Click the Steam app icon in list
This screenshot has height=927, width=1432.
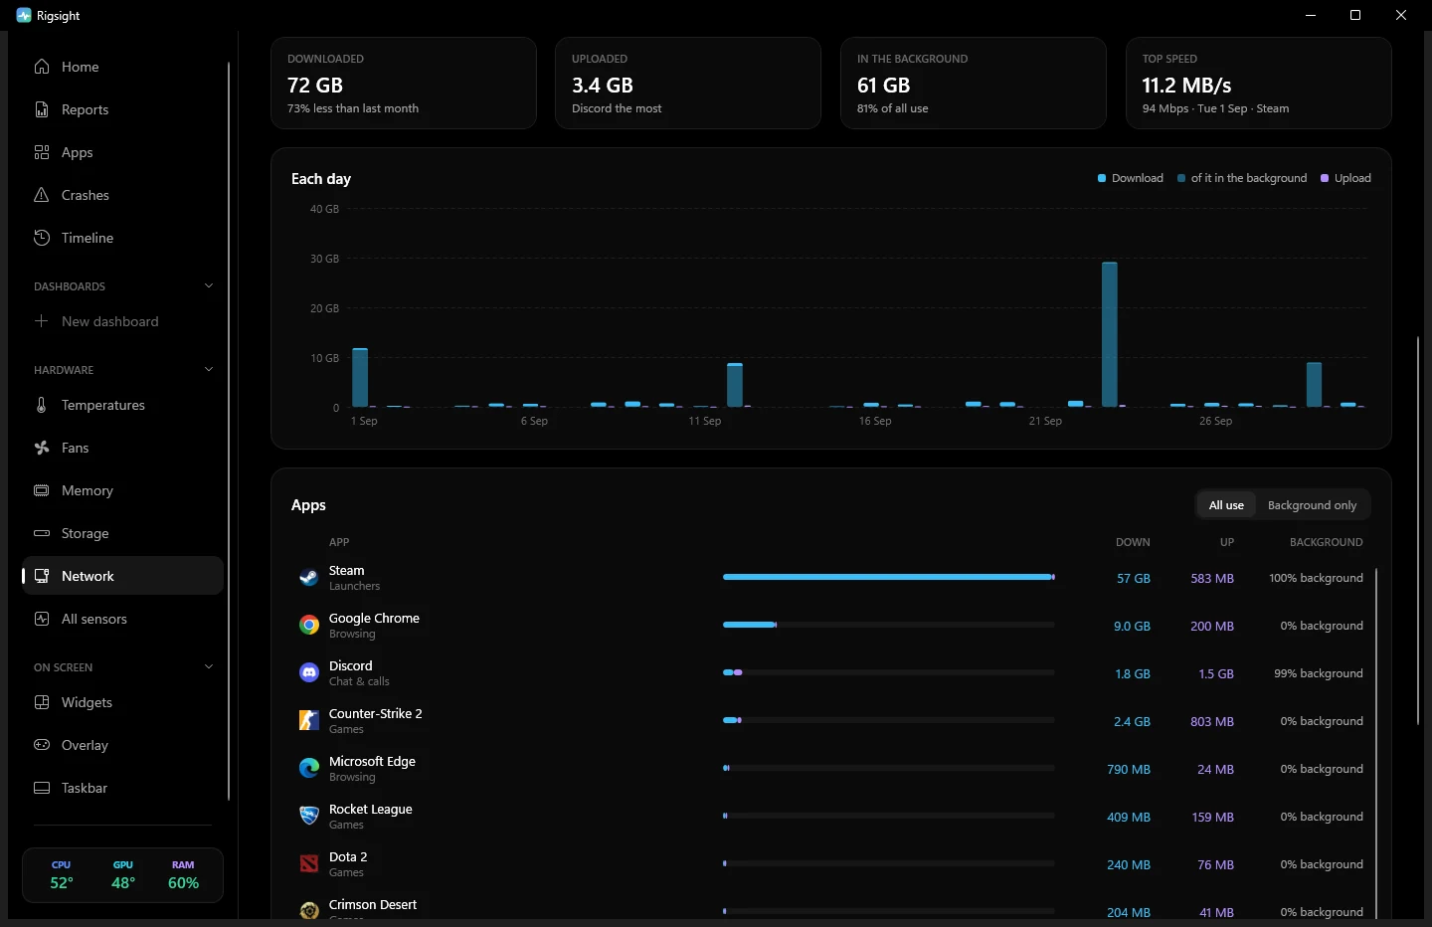coord(309,577)
